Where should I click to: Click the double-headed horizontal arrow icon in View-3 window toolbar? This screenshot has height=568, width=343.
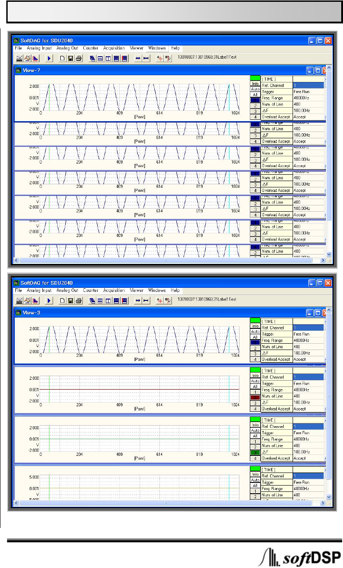point(138,300)
